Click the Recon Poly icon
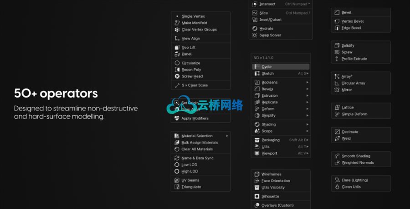 point(177,70)
